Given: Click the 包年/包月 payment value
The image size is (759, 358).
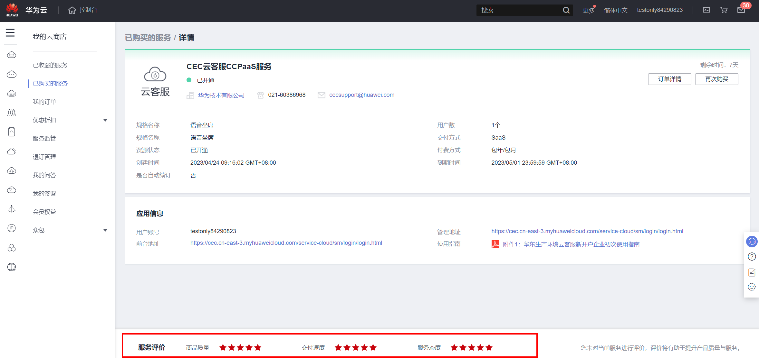Looking at the screenshot, I should 504,150.
